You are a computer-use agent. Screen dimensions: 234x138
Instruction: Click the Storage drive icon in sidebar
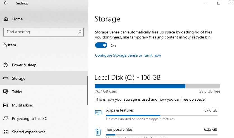(6, 78)
